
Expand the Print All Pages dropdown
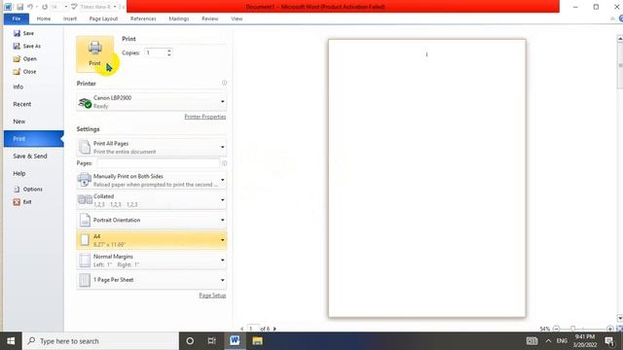tap(152, 147)
